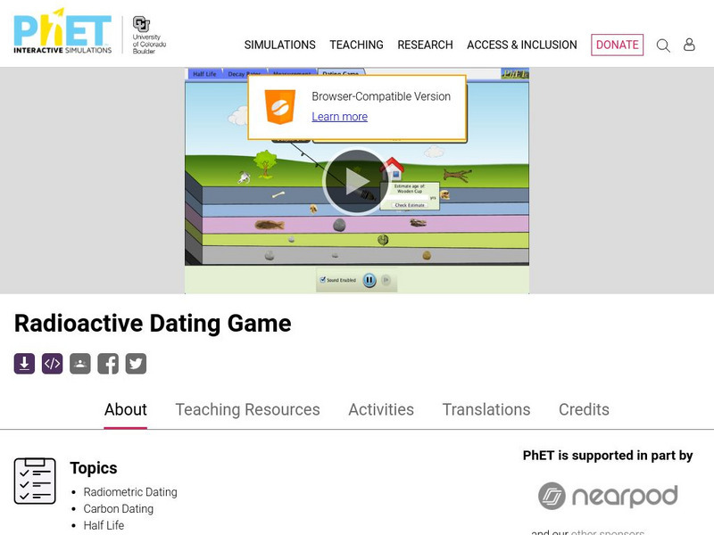
Task: Open the user account icon
Action: click(x=689, y=44)
